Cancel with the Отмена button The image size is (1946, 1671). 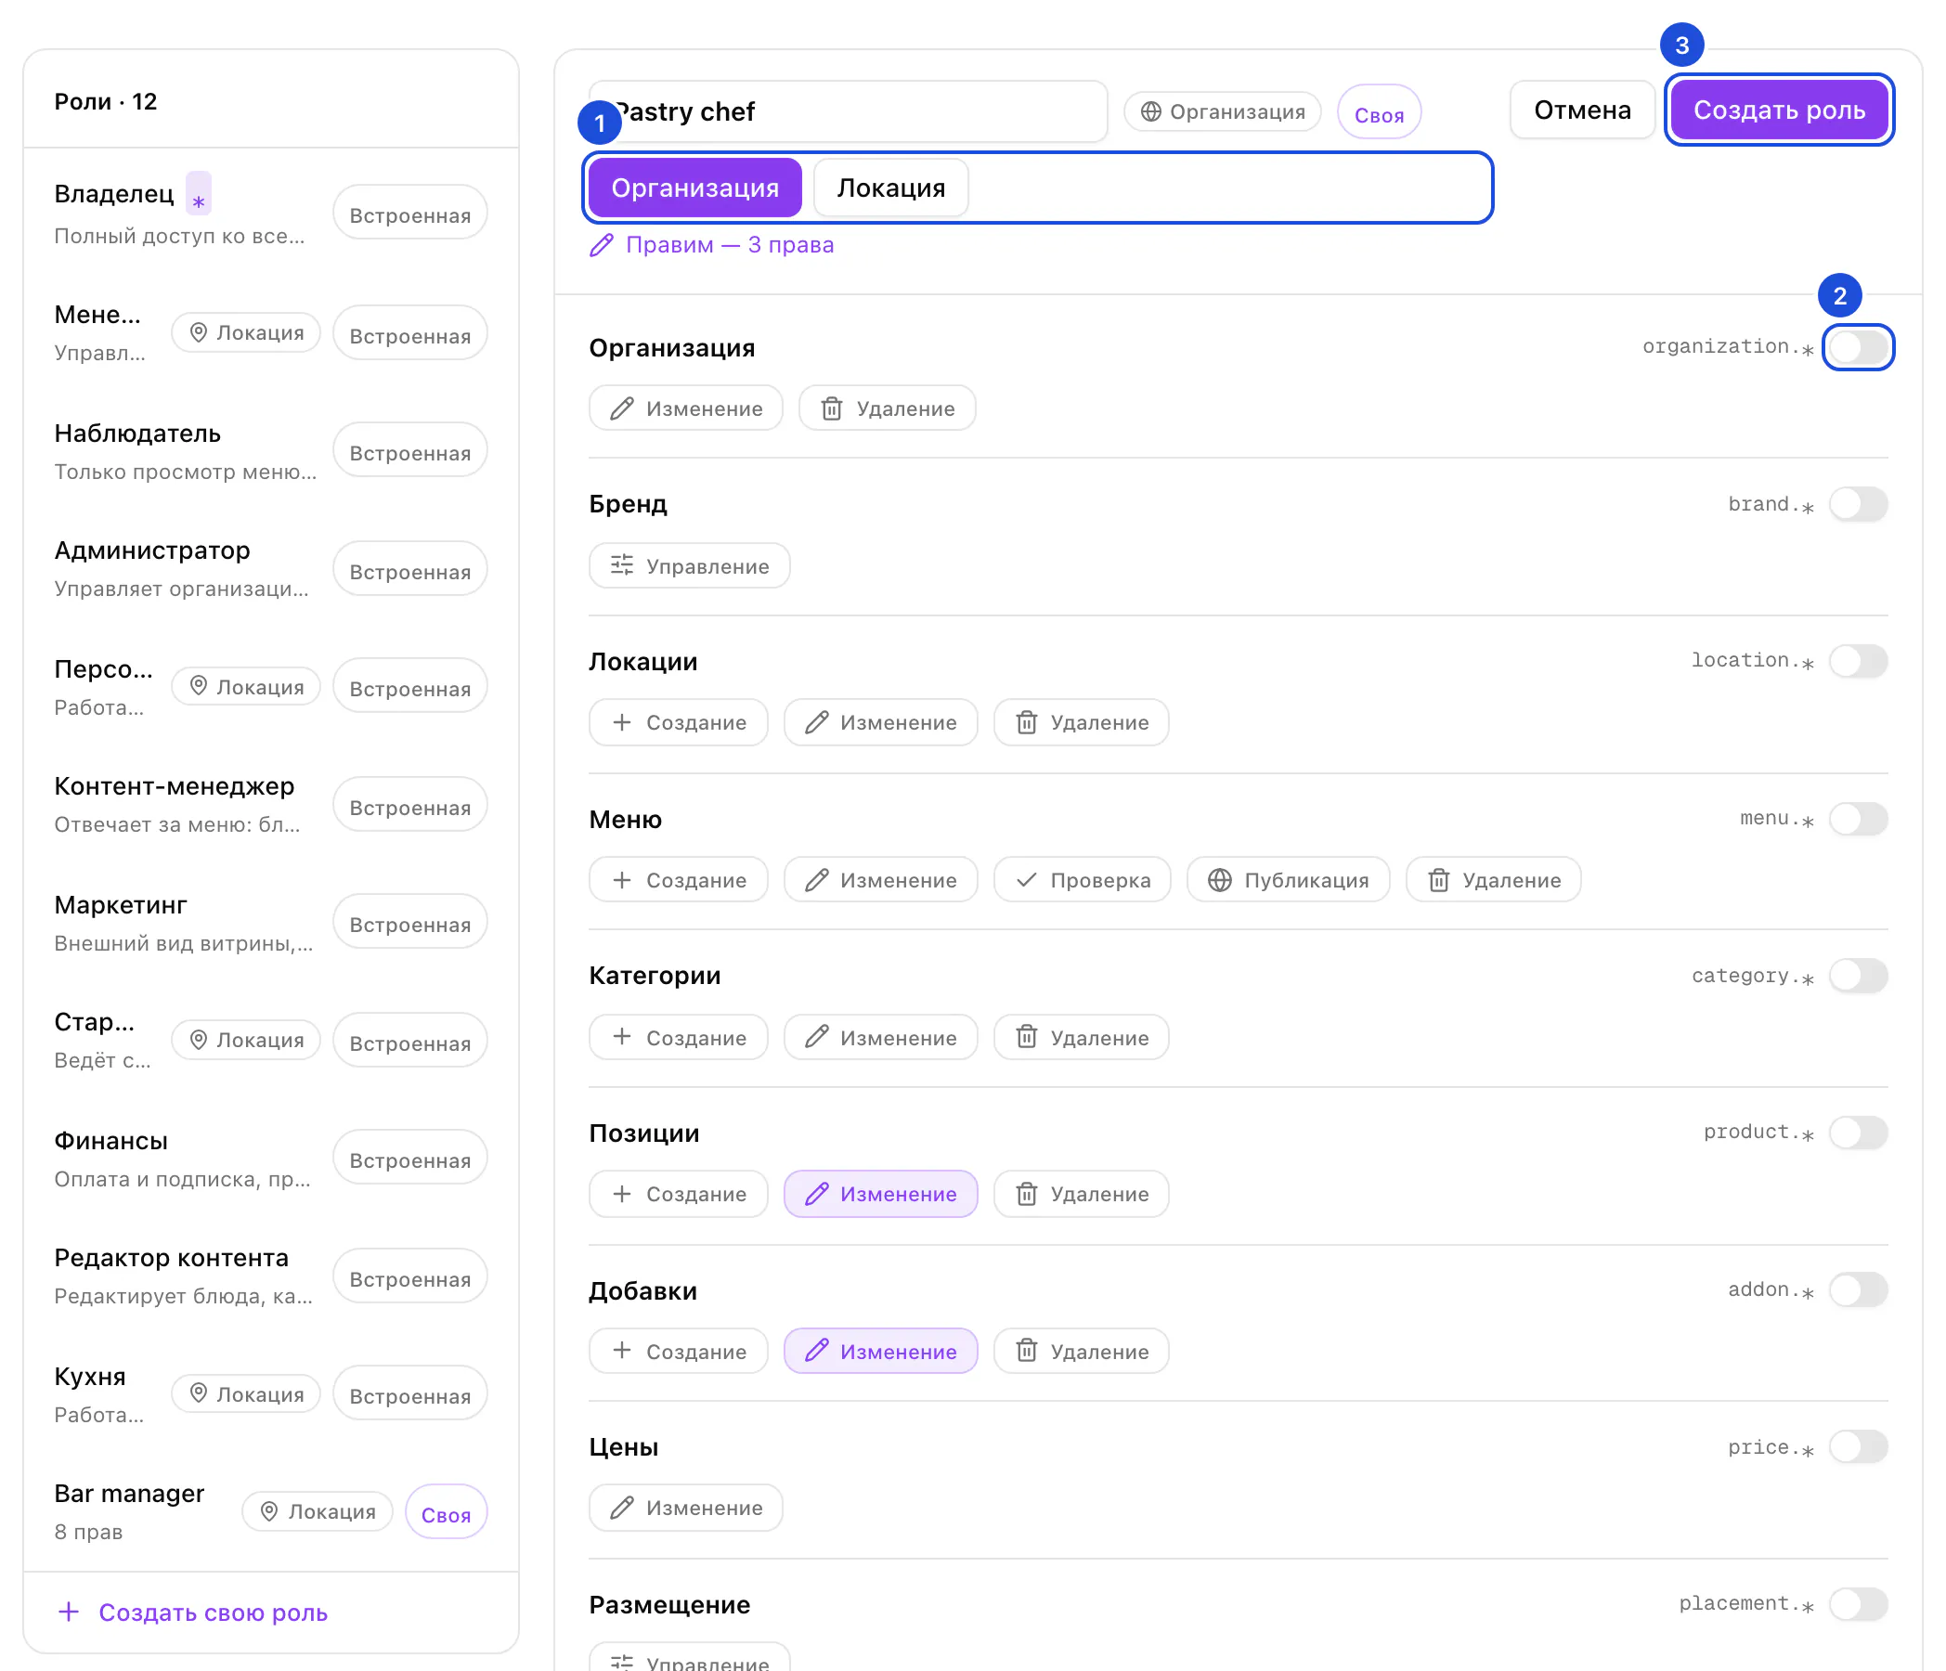[1582, 110]
